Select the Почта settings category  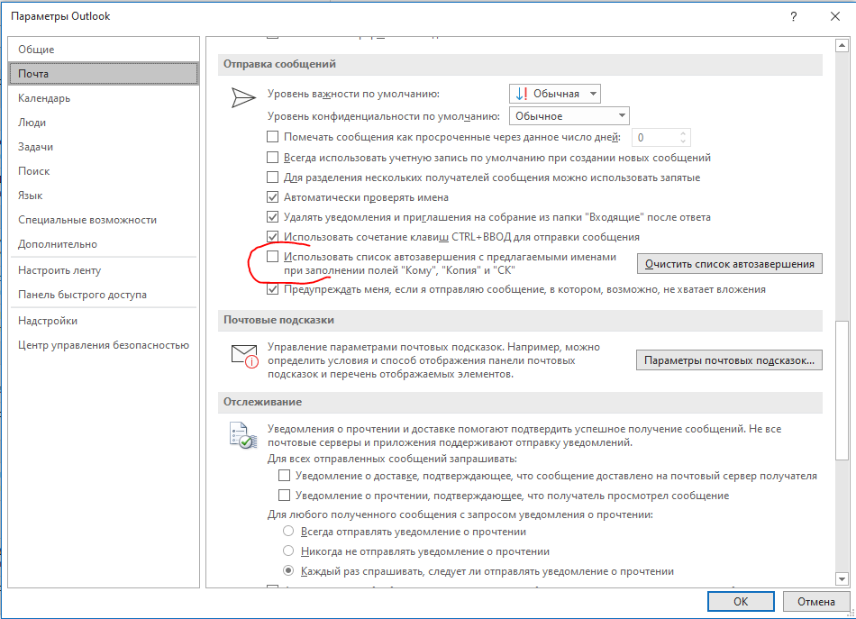[x=104, y=74]
